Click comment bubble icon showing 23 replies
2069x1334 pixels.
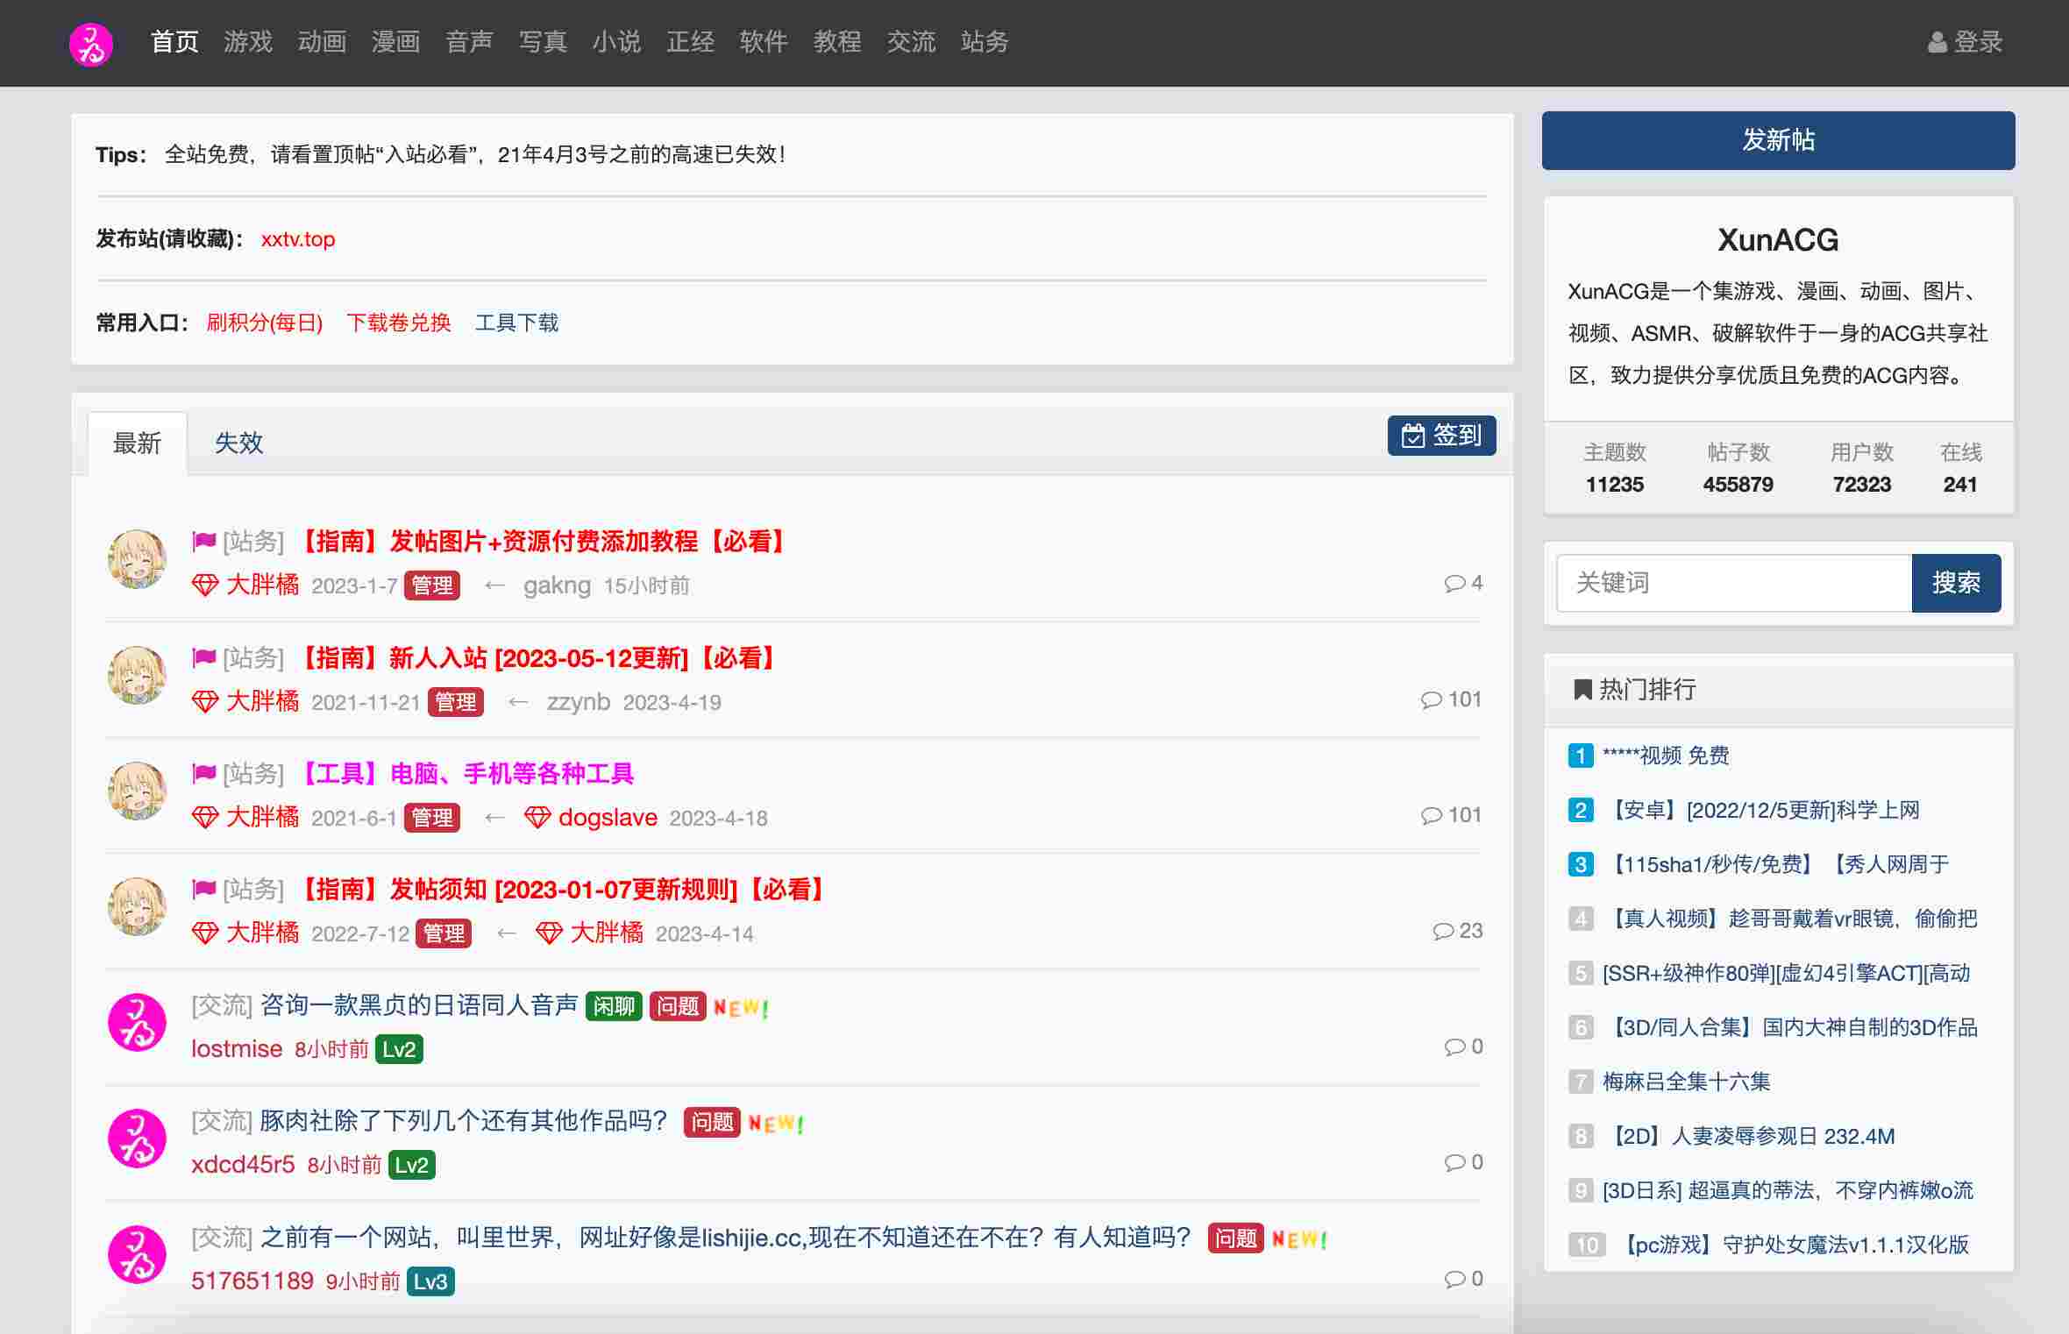click(1442, 931)
